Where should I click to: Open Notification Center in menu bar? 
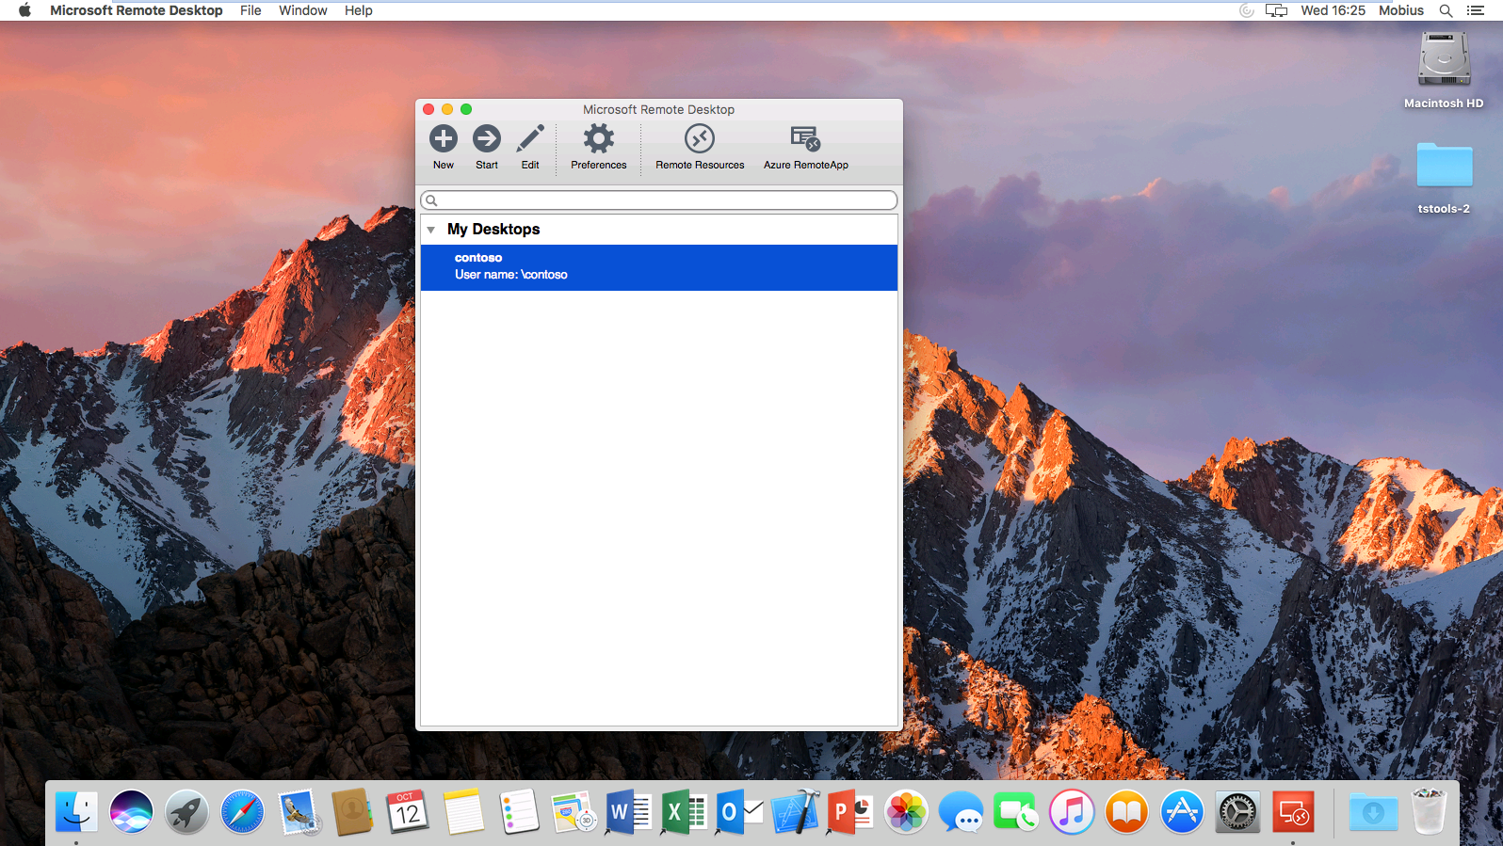click(1476, 10)
